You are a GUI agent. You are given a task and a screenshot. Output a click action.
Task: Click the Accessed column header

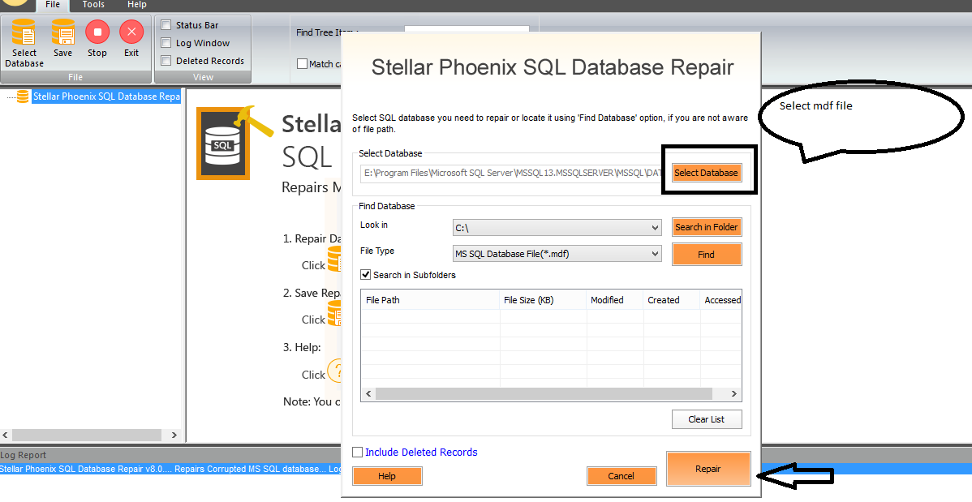point(721,300)
